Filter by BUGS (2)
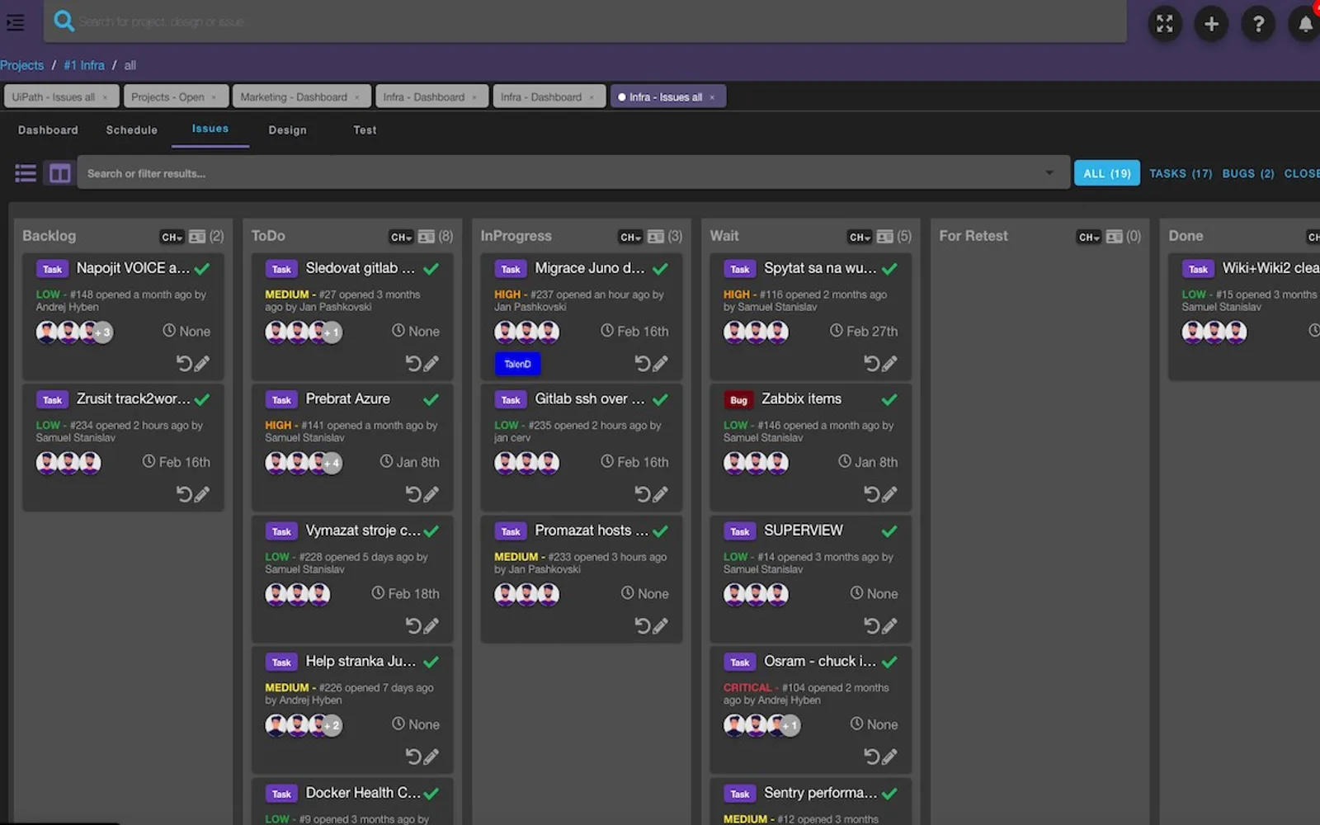The width and height of the screenshot is (1320, 825). [1248, 173]
